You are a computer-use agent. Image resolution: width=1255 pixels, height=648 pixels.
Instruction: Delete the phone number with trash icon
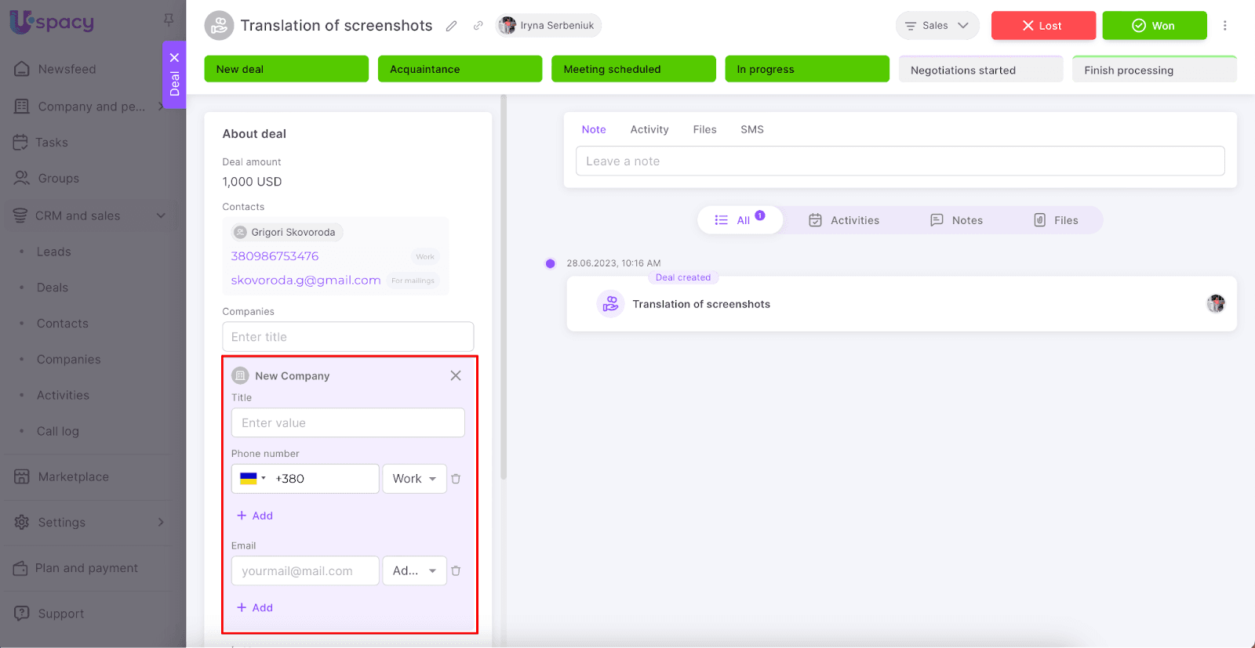[456, 479]
